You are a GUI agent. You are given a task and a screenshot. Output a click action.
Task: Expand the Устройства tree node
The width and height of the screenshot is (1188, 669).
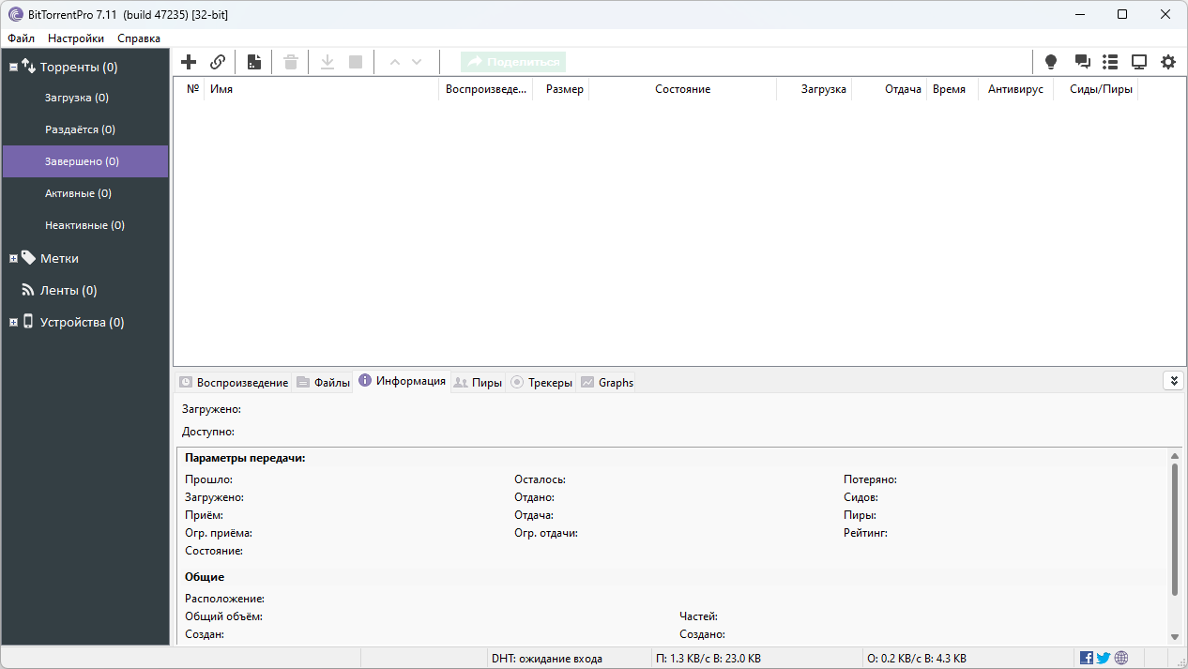pos(13,322)
